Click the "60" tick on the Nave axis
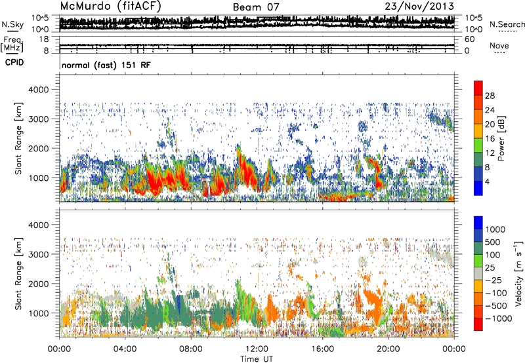The height and width of the screenshot is (363, 525). [470, 39]
